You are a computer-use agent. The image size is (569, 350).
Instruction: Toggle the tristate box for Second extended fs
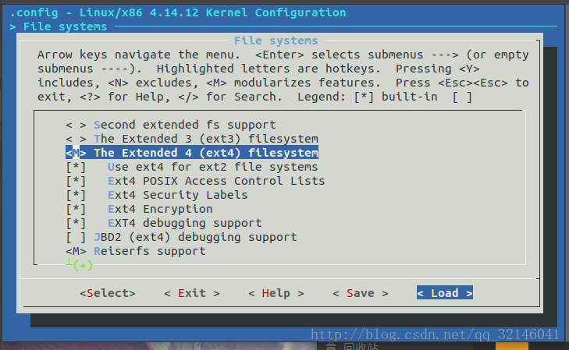point(76,125)
